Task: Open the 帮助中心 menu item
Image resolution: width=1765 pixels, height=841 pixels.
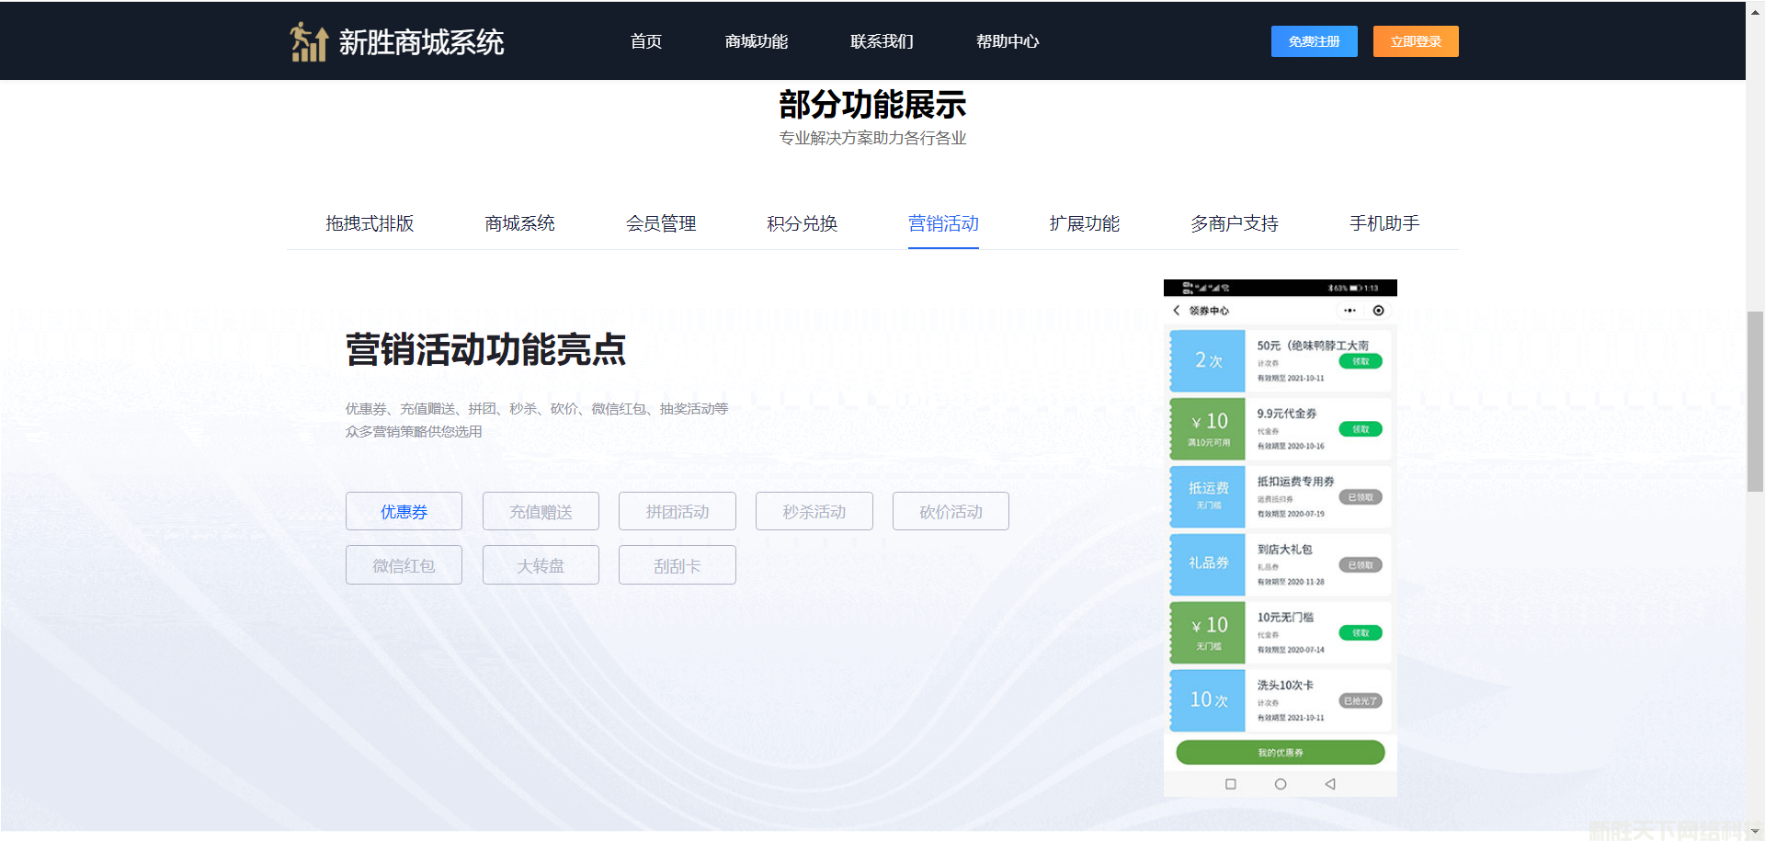Action: [x=1008, y=41]
